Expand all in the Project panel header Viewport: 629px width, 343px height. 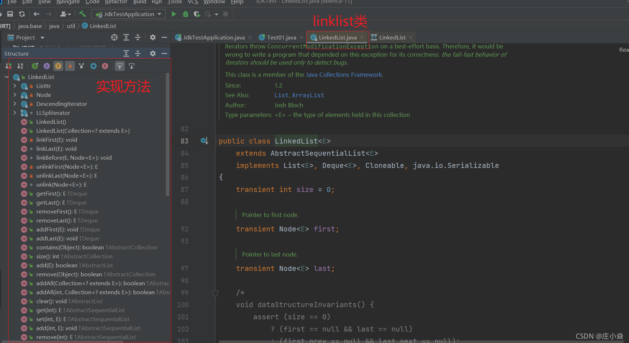pos(126,37)
